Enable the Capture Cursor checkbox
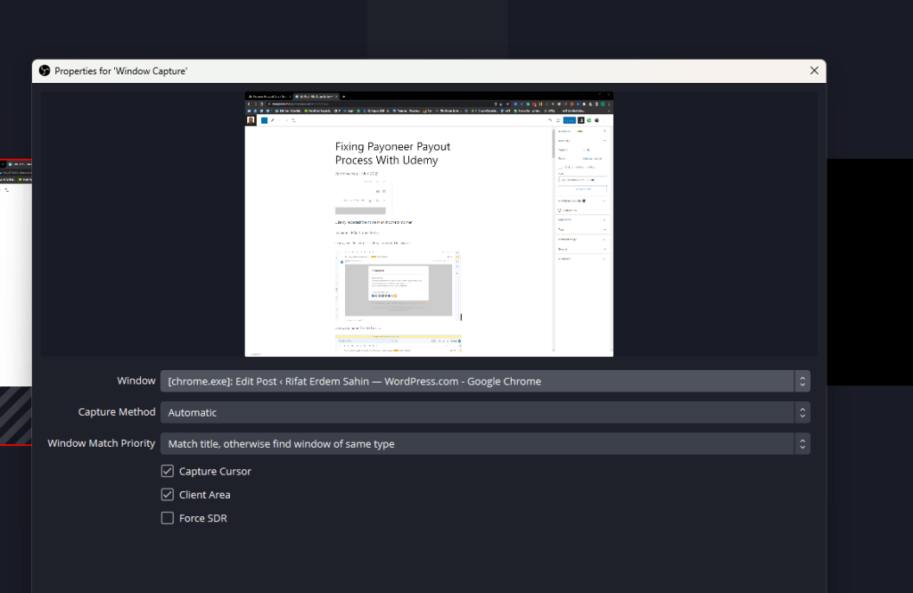This screenshot has height=593, width=913. click(x=167, y=471)
